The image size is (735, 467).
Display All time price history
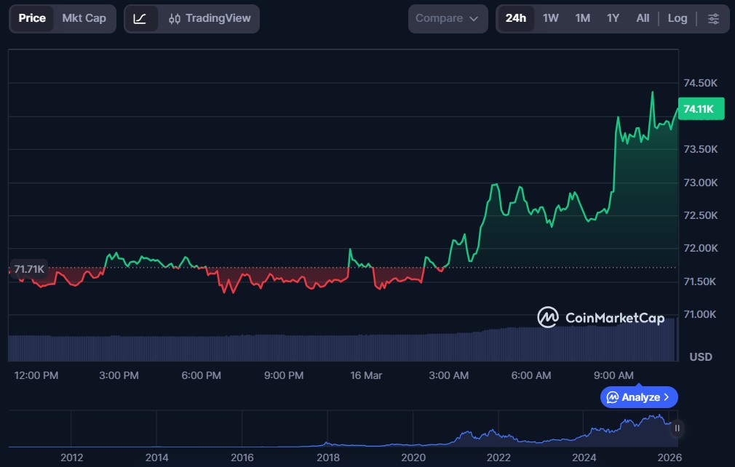(643, 19)
